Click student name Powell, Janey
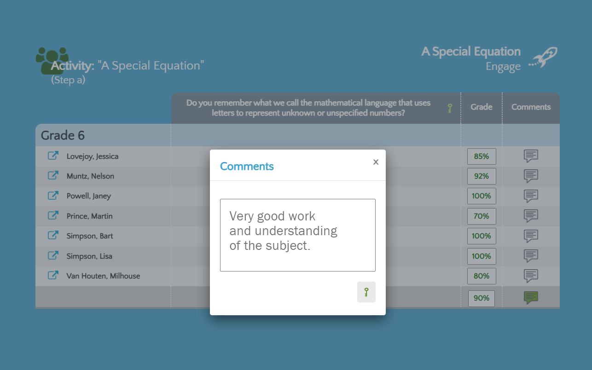 tap(89, 196)
